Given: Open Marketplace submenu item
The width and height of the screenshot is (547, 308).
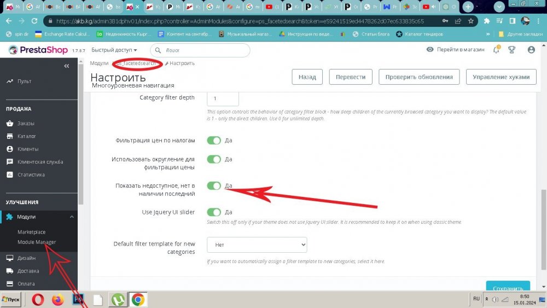Looking at the screenshot, I should coord(31,232).
